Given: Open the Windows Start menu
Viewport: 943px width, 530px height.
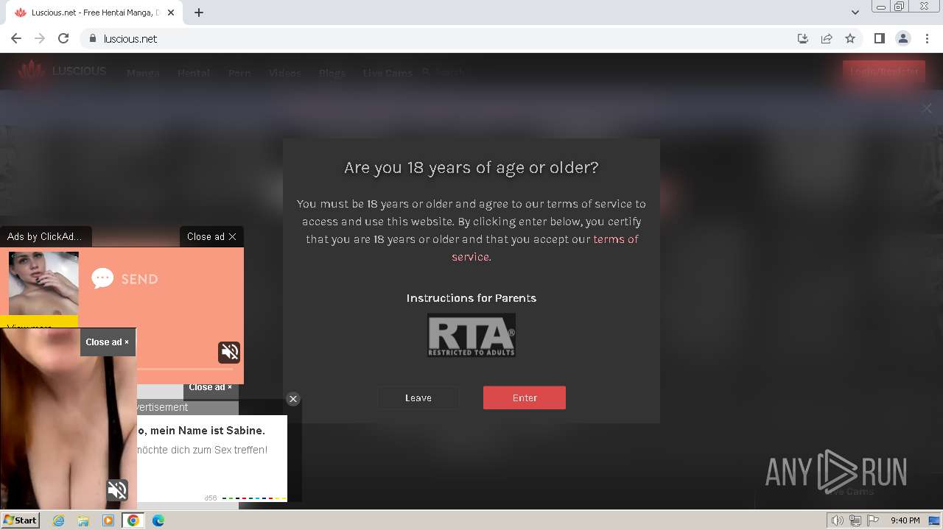Looking at the screenshot, I should 21,520.
